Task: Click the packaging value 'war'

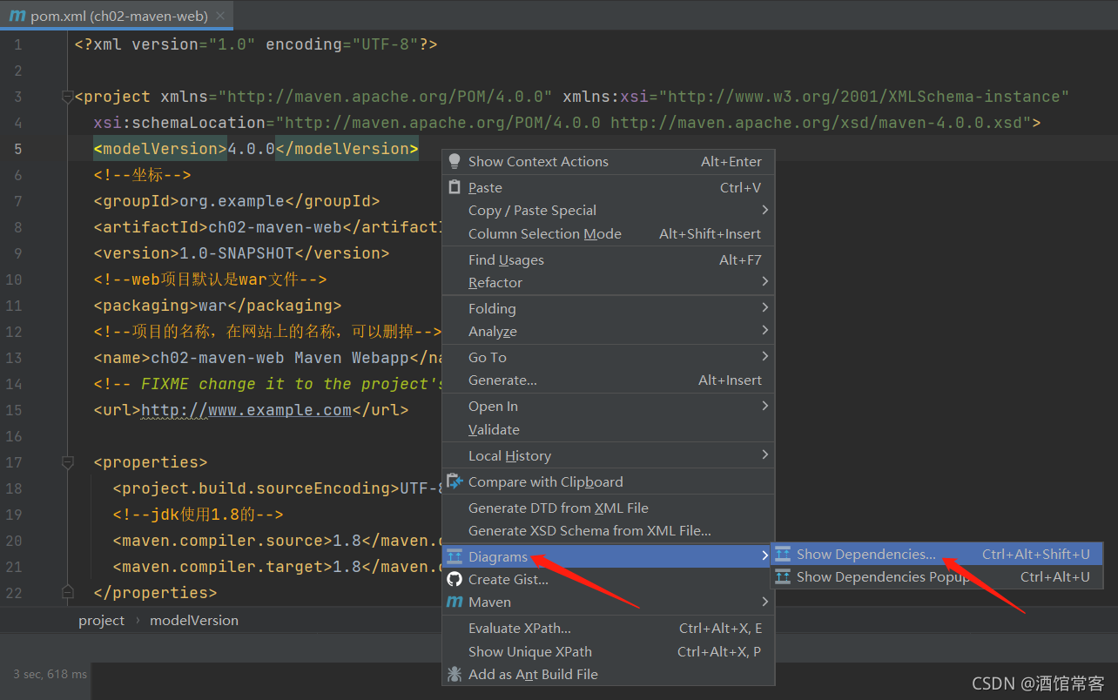Action: 212,306
